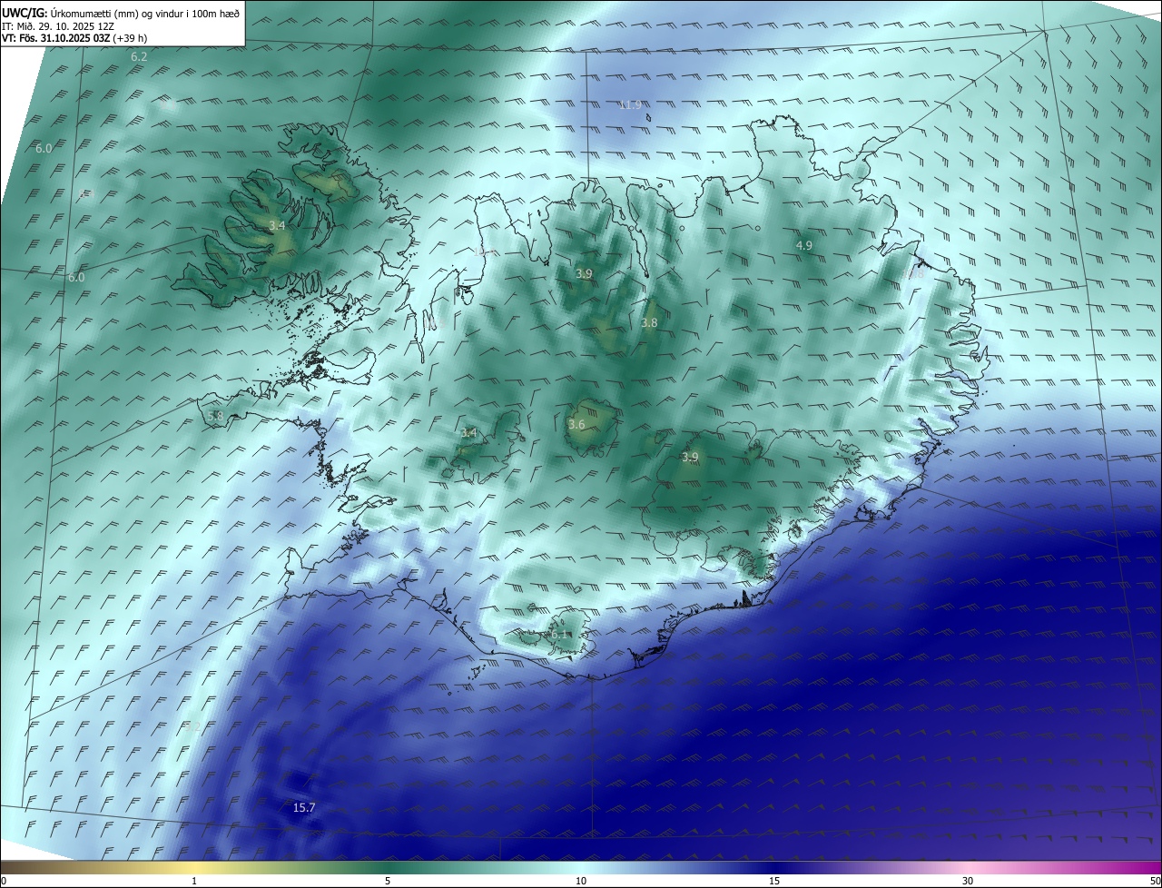1162x888 pixels.
Task: Click the colorbar tick label '50'
Action: tap(1155, 881)
